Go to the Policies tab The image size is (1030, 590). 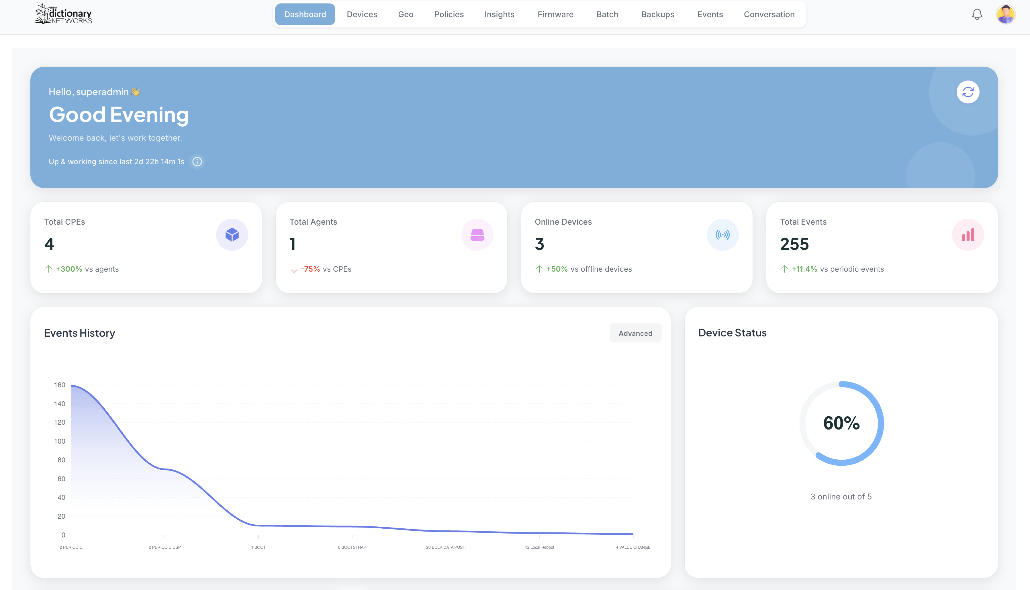click(449, 15)
